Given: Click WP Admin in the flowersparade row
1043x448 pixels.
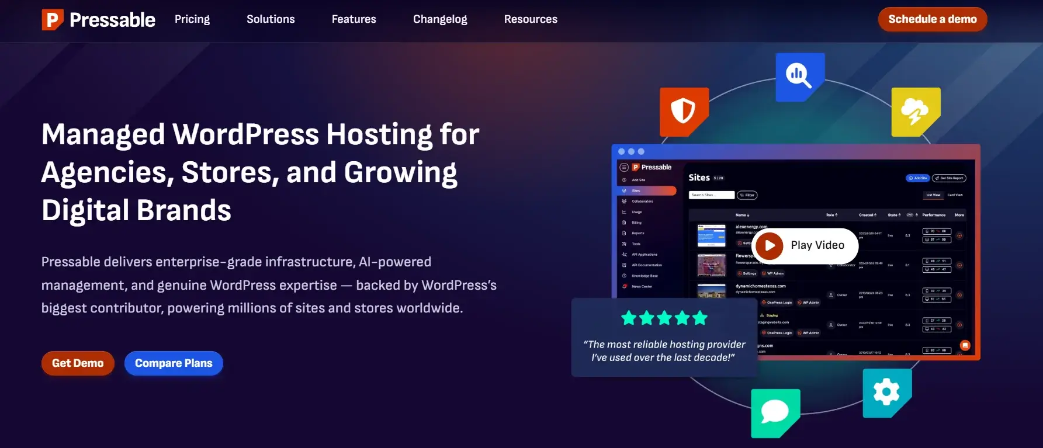Looking at the screenshot, I should [772, 273].
